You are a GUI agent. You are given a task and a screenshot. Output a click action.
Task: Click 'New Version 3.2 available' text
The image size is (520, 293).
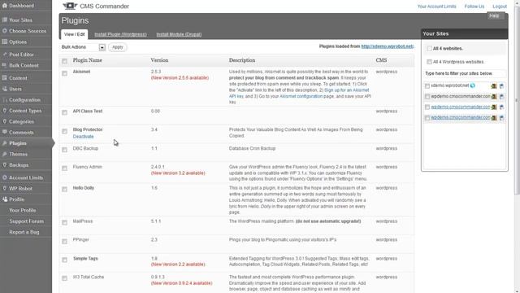pos(178,173)
